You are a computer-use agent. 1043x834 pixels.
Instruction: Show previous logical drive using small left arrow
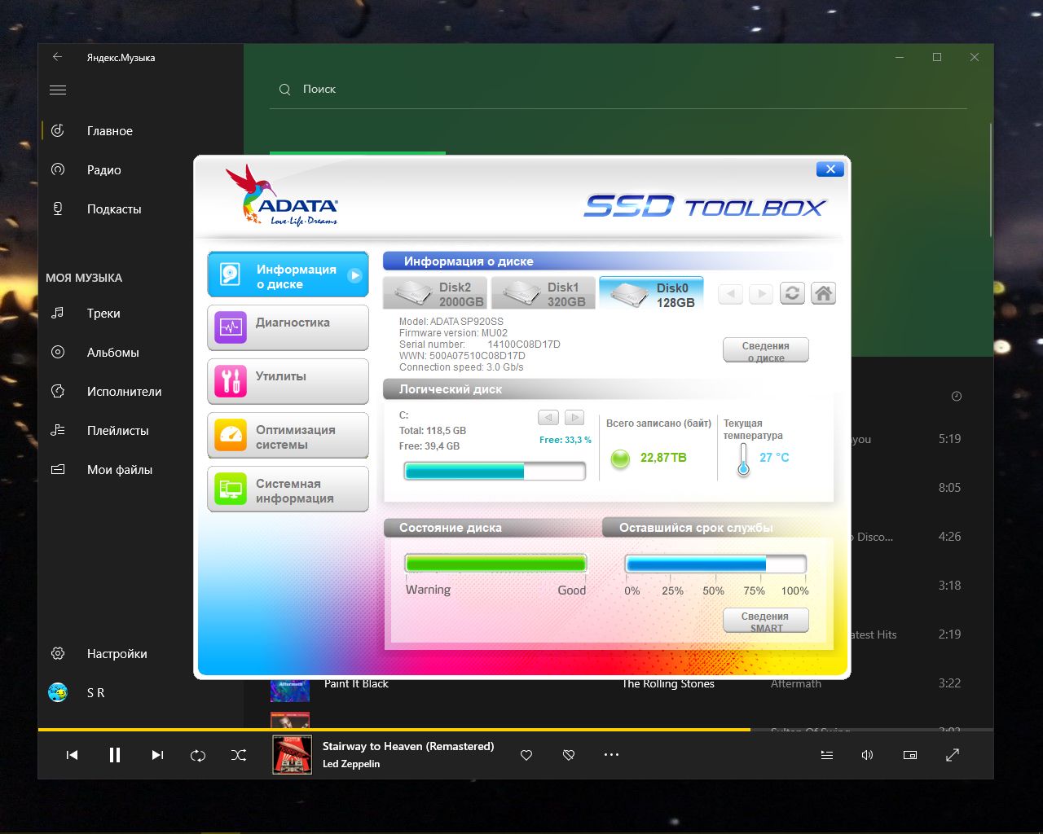(x=548, y=418)
